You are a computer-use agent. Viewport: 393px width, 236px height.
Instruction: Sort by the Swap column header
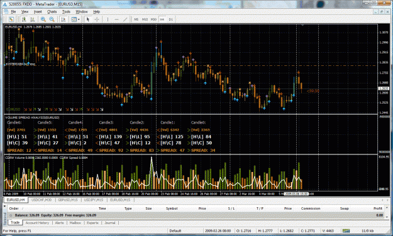tap(345, 208)
